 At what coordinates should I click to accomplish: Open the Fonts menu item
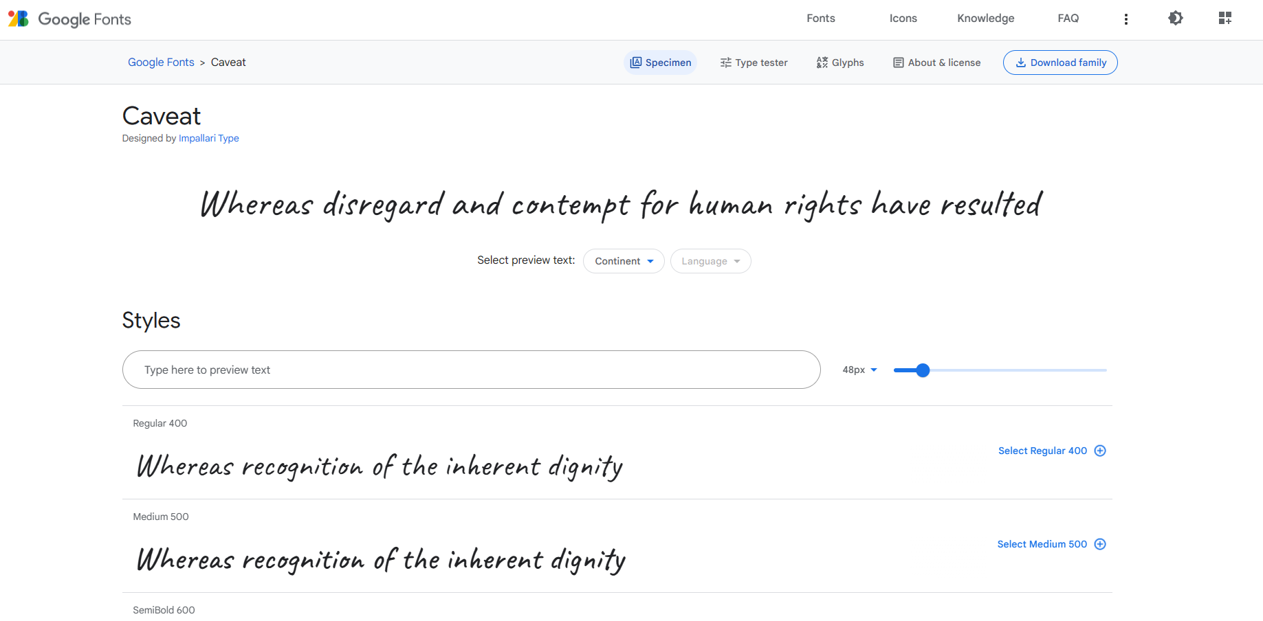tap(821, 19)
